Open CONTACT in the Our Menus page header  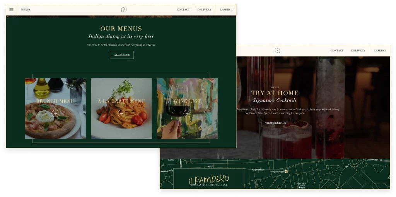(183, 10)
